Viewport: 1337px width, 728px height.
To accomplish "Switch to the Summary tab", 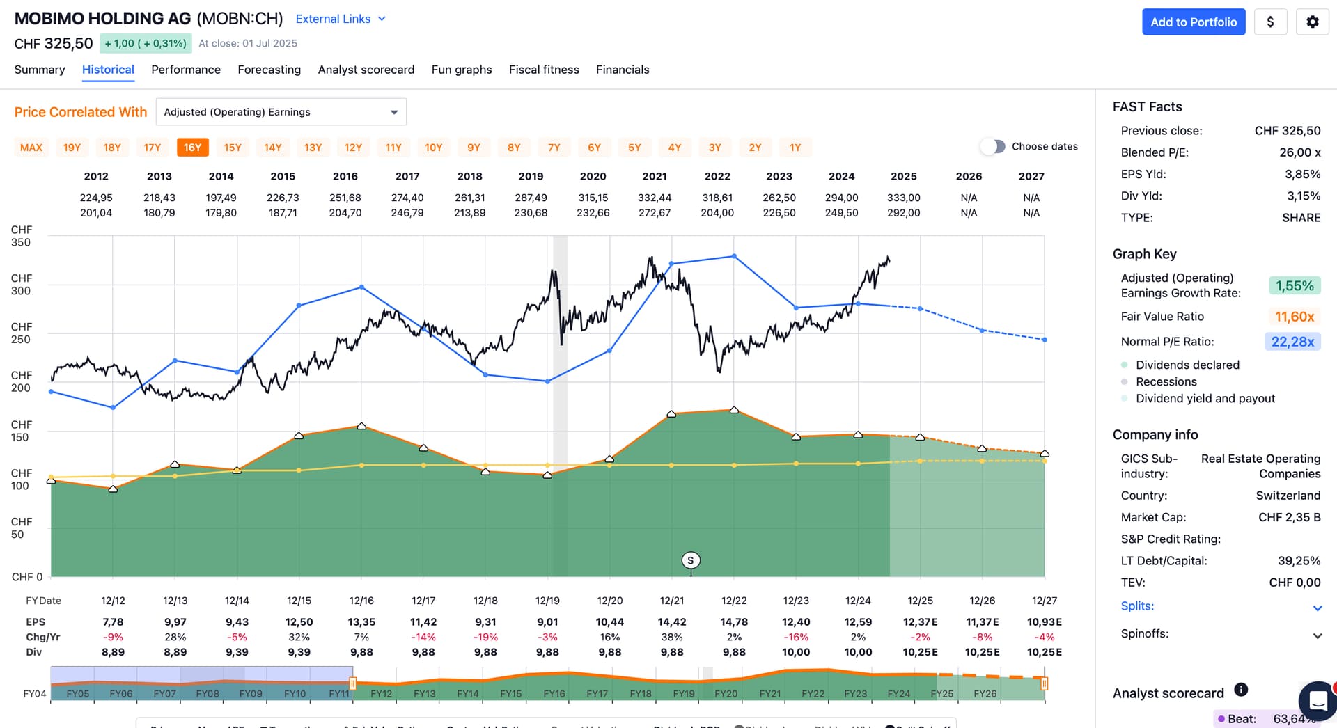I will 40,70.
